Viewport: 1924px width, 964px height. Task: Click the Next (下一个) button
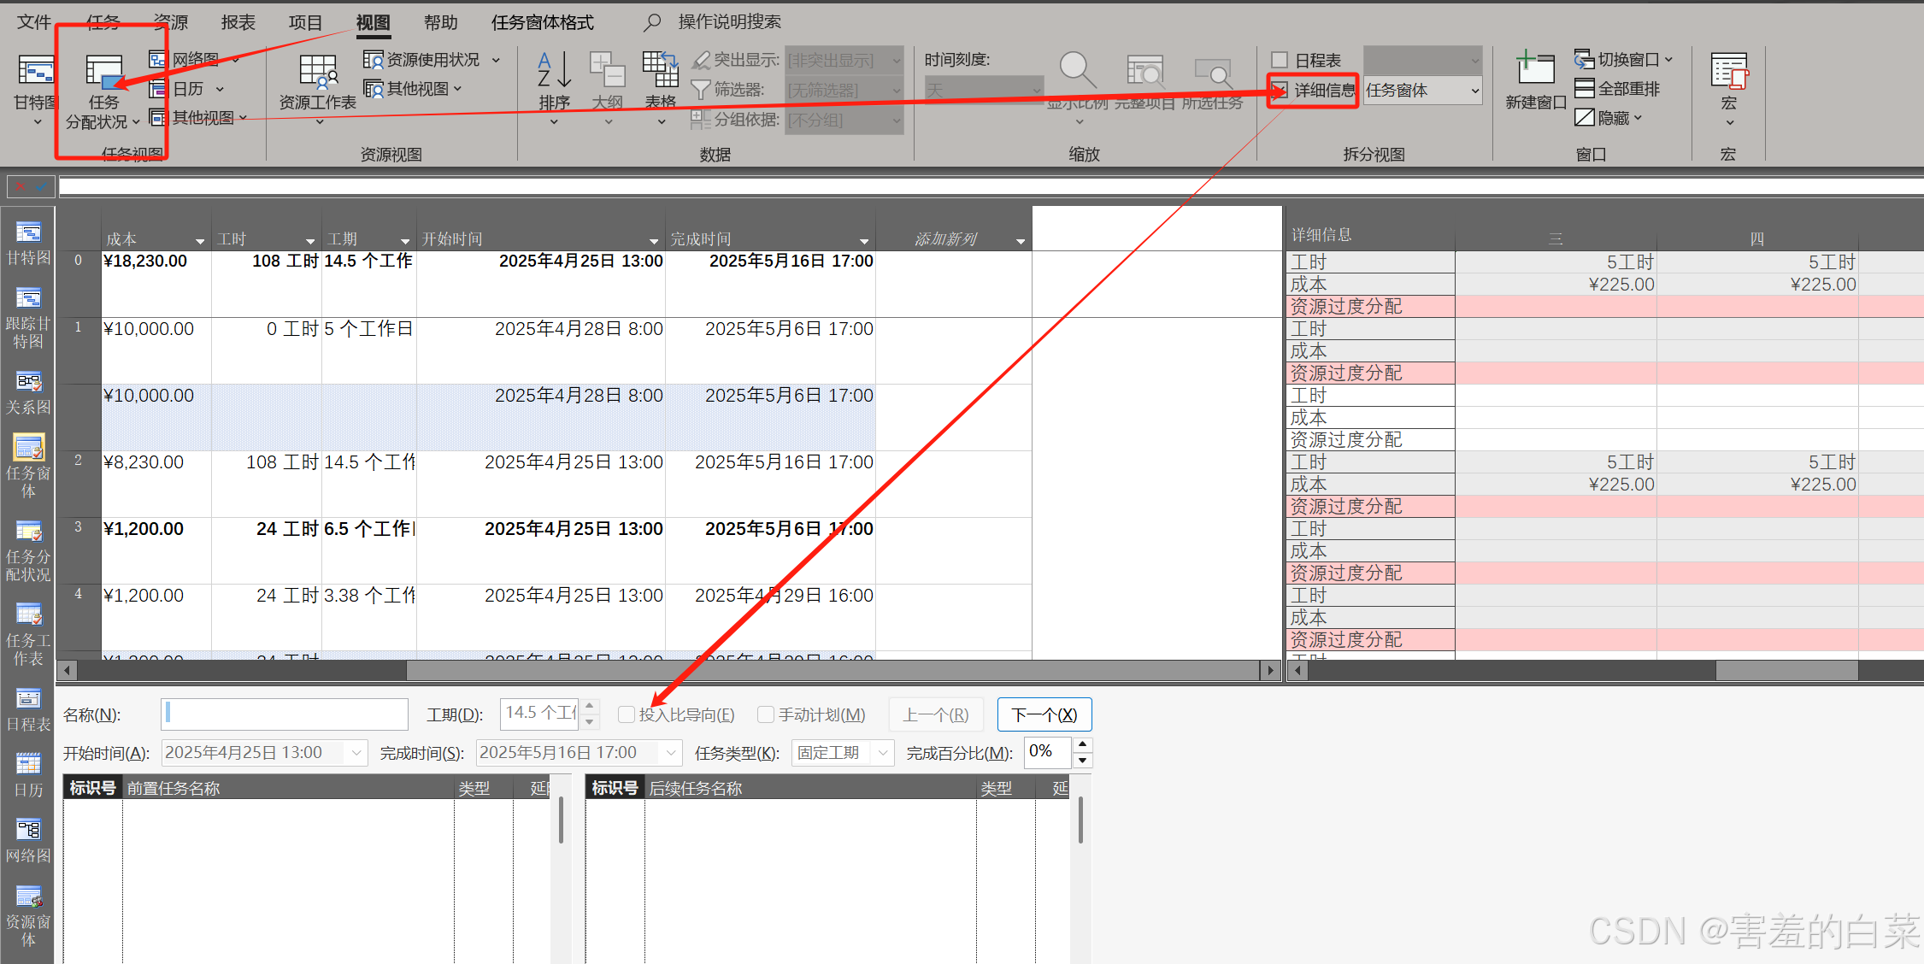click(x=1044, y=714)
